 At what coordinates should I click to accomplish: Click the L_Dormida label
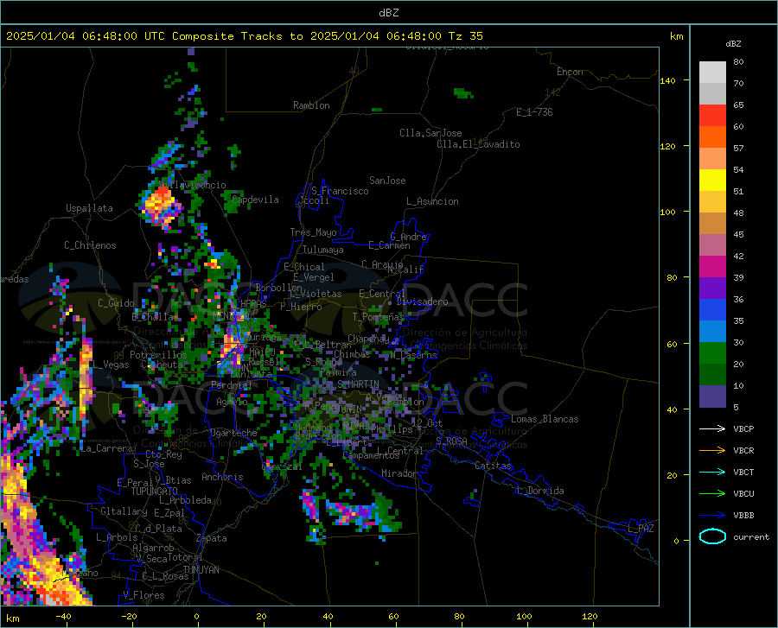(x=540, y=491)
